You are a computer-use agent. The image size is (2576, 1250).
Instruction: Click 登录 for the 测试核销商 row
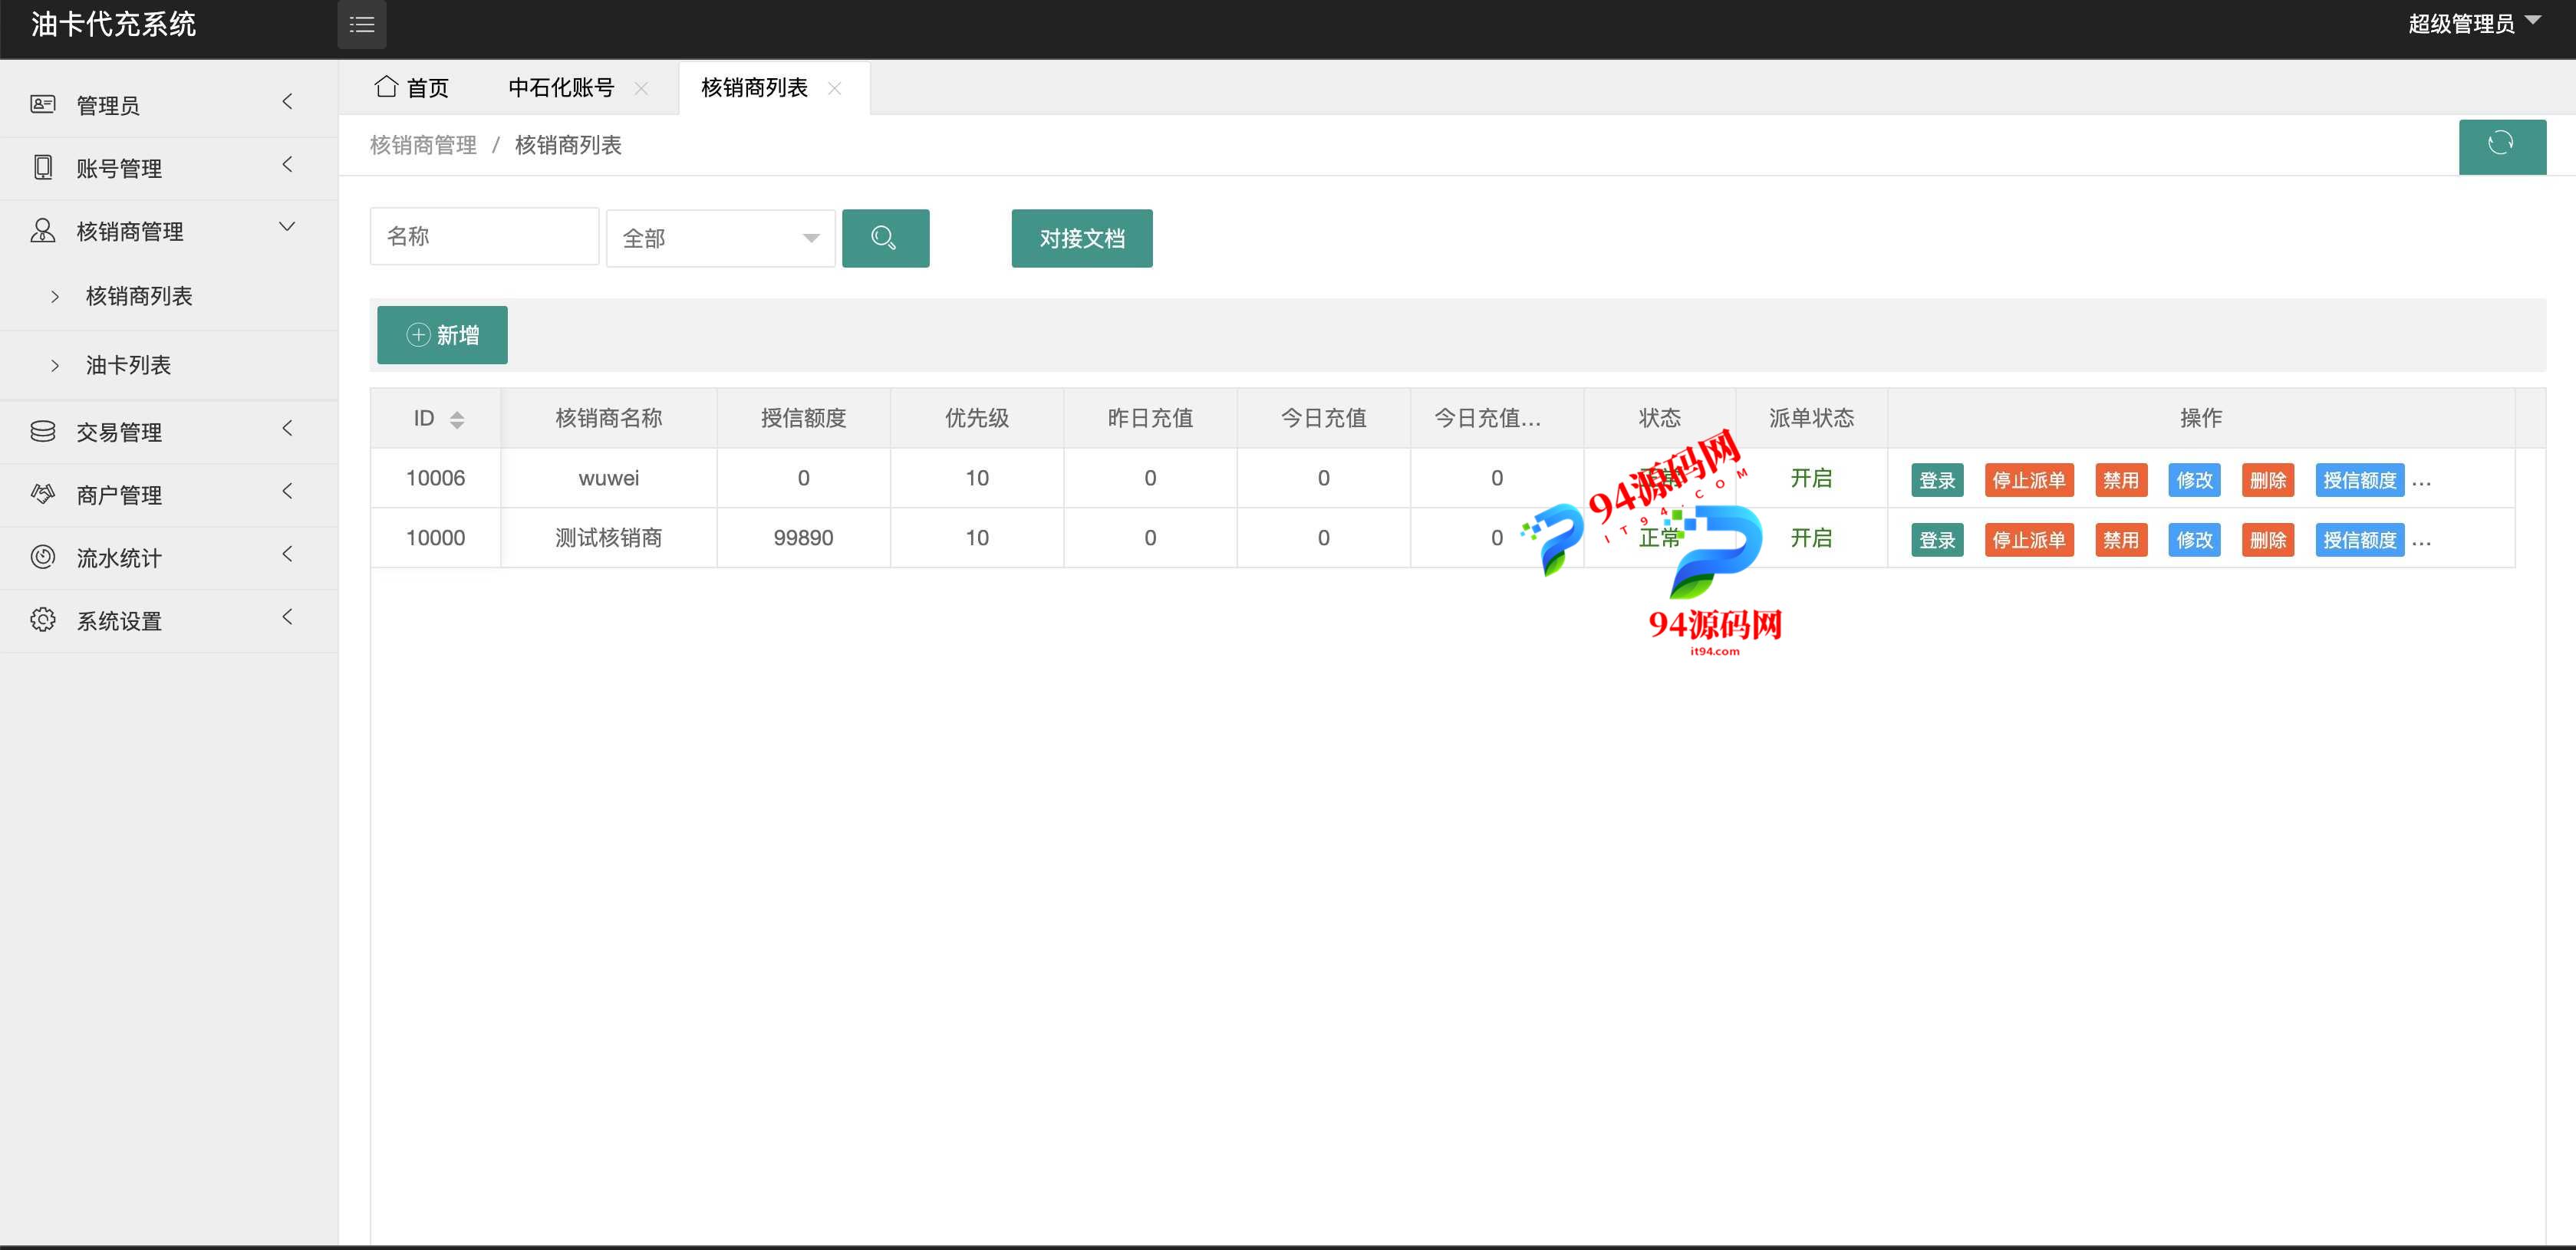(x=1937, y=540)
